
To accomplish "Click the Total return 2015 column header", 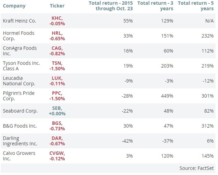I will pos(111,6).
